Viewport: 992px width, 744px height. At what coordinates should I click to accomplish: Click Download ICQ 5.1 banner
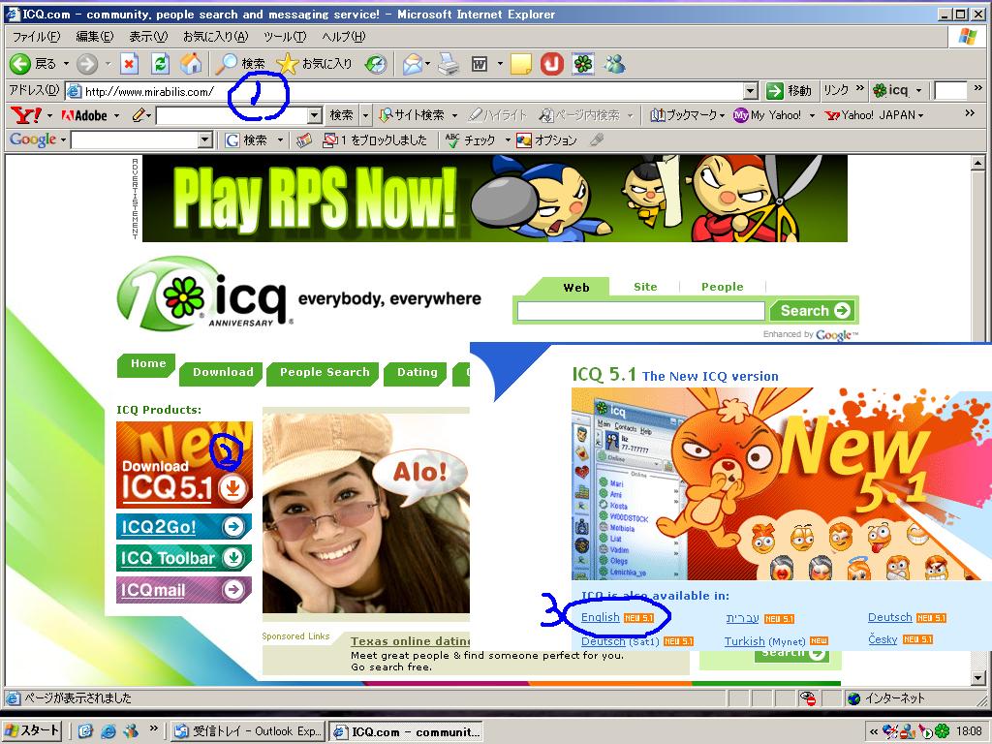pyautogui.click(x=184, y=464)
